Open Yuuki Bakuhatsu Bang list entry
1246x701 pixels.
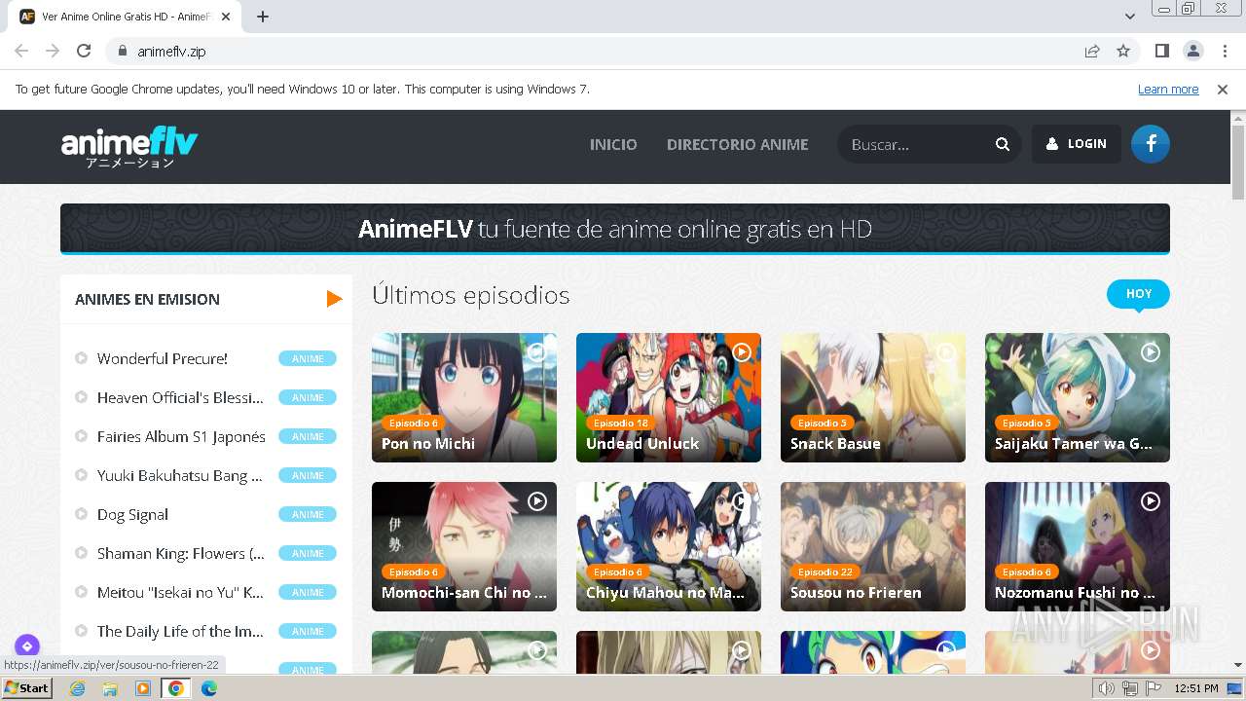click(179, 475)
